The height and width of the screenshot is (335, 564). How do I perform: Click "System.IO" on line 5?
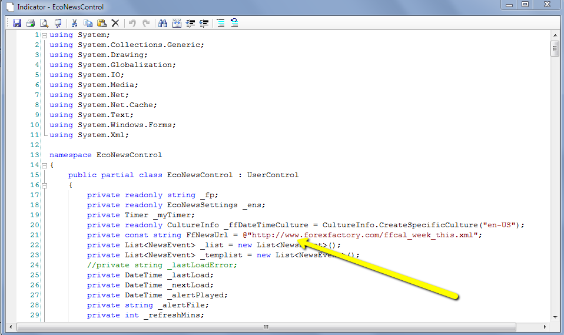click(x=99, y=75)
